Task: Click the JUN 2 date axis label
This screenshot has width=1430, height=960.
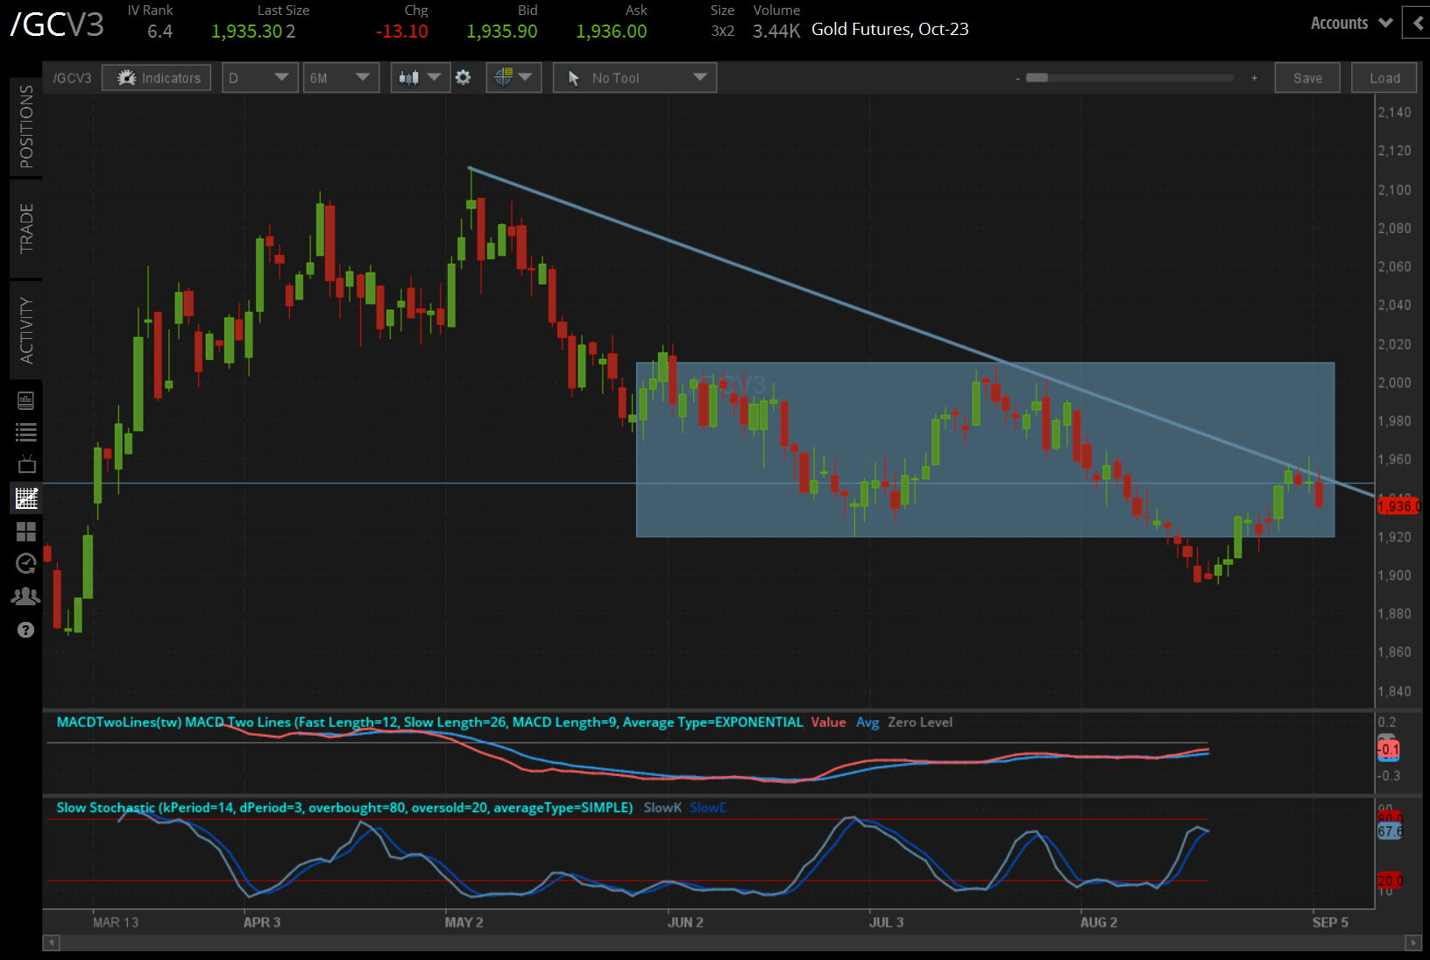Action: (685, 922)
